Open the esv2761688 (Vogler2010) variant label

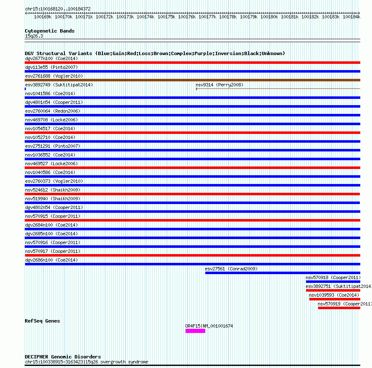tap(54, 76)
